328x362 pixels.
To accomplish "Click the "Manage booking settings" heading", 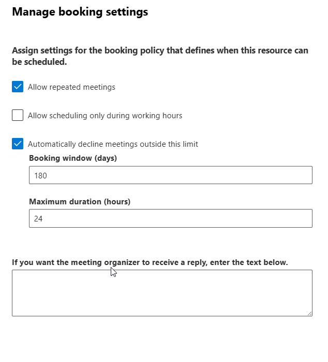I will click(80, 12).
